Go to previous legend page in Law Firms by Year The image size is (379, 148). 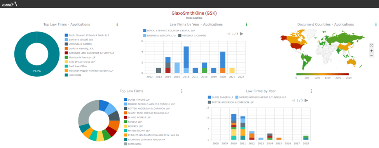click(294, 100)
